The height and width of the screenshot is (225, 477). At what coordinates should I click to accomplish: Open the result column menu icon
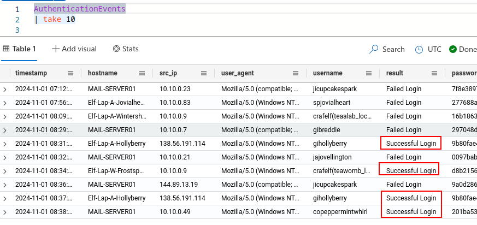coord(435,73)
